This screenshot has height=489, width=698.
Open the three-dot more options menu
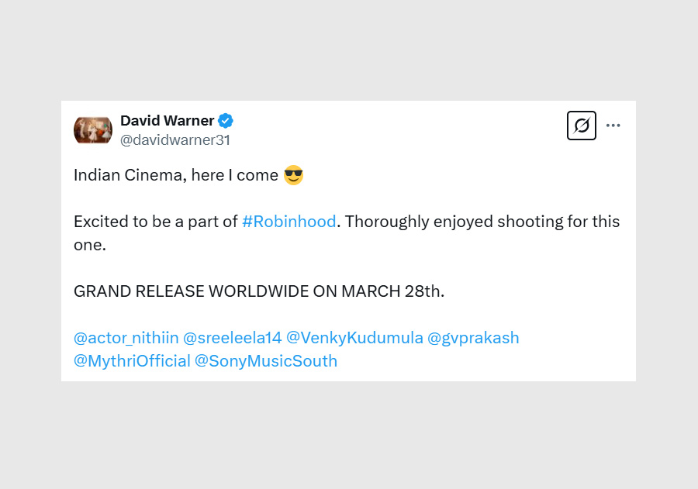[613, 126]
